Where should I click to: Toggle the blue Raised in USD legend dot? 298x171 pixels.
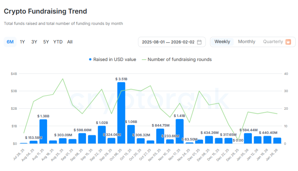pos(90,59)
